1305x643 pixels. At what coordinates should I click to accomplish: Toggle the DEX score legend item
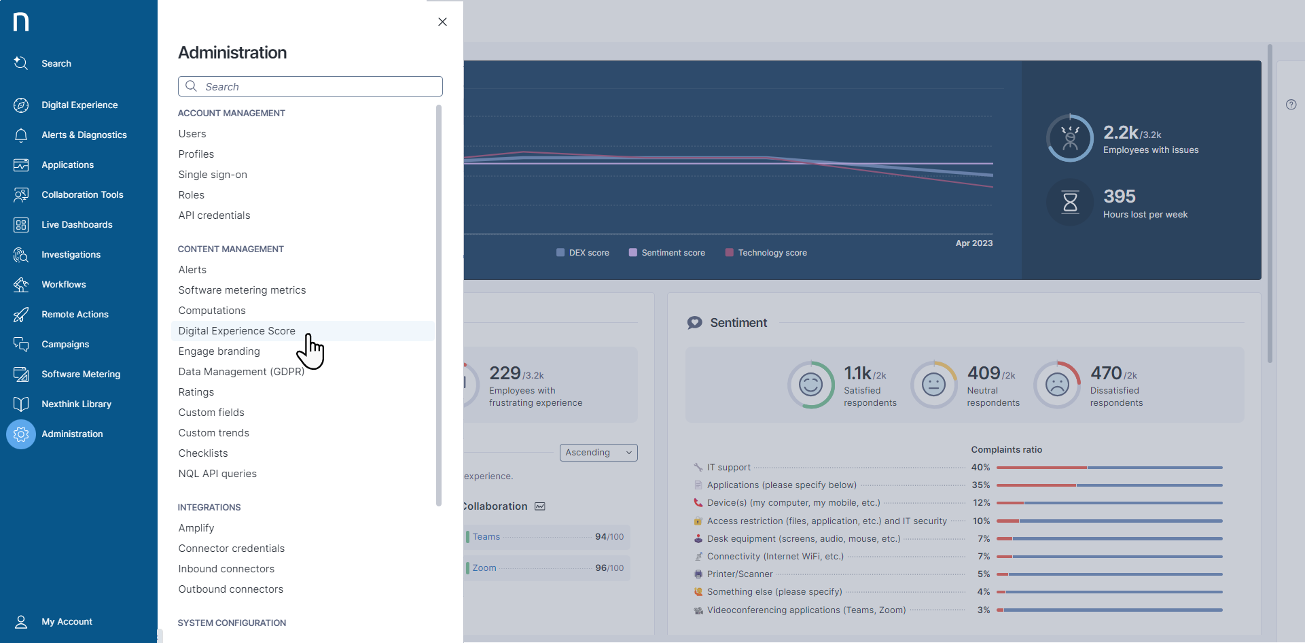[x=582, y=253]
